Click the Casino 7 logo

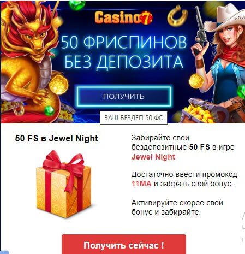[123, 17]
